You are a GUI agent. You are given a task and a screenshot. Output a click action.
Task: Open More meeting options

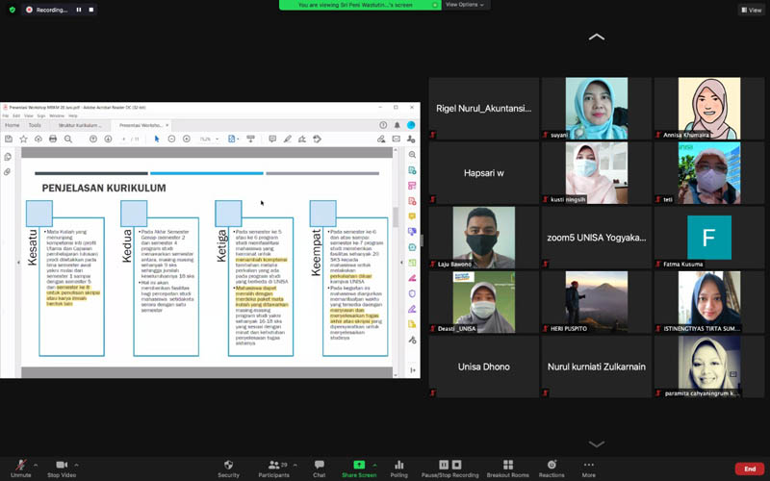tap(589, 468)
